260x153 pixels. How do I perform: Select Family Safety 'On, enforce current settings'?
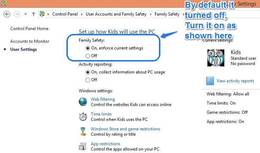tap(88, 48)
